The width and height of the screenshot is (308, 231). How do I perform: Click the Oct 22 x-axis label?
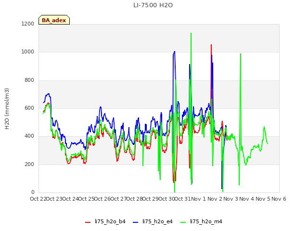[x=38, y=199]
